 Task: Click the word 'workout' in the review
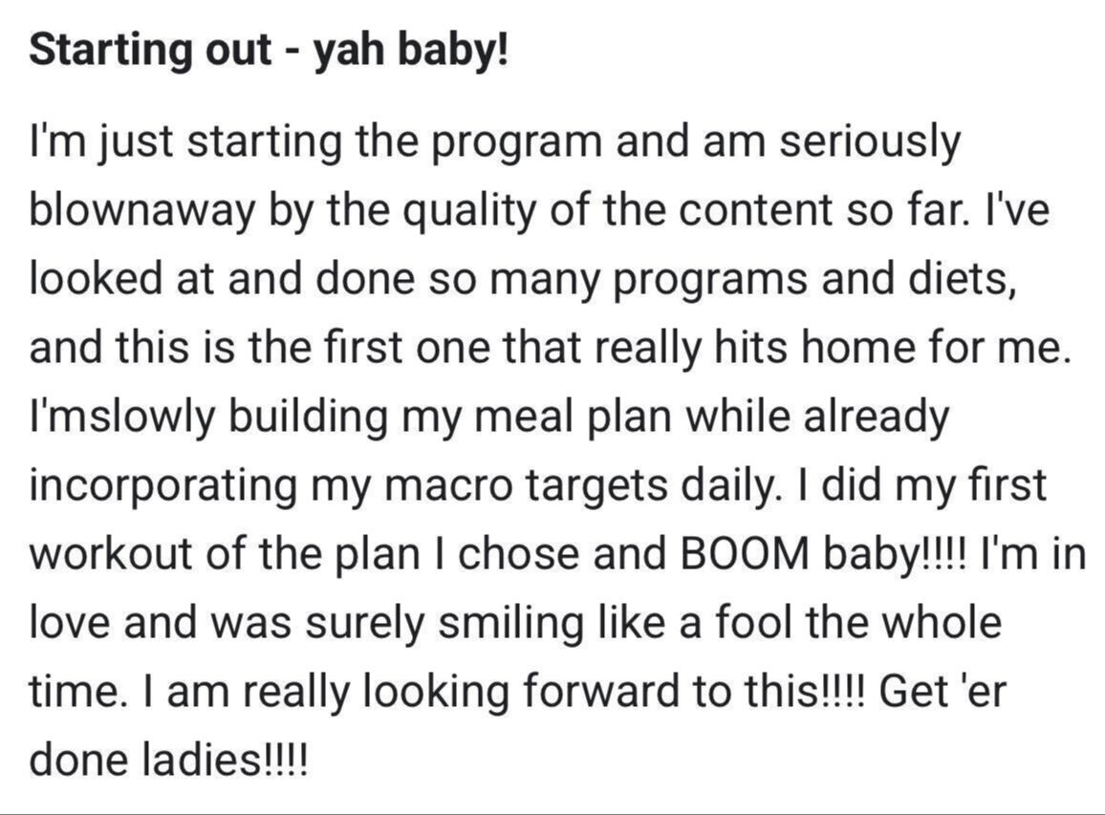[x=112, y=553]
